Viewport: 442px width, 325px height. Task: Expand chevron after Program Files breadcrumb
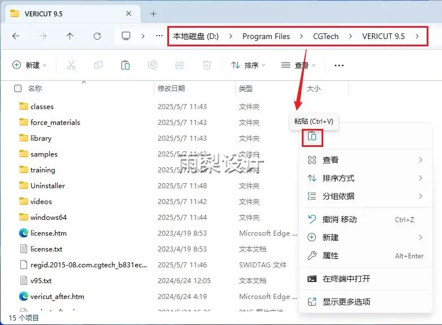(x=301, y=36)
